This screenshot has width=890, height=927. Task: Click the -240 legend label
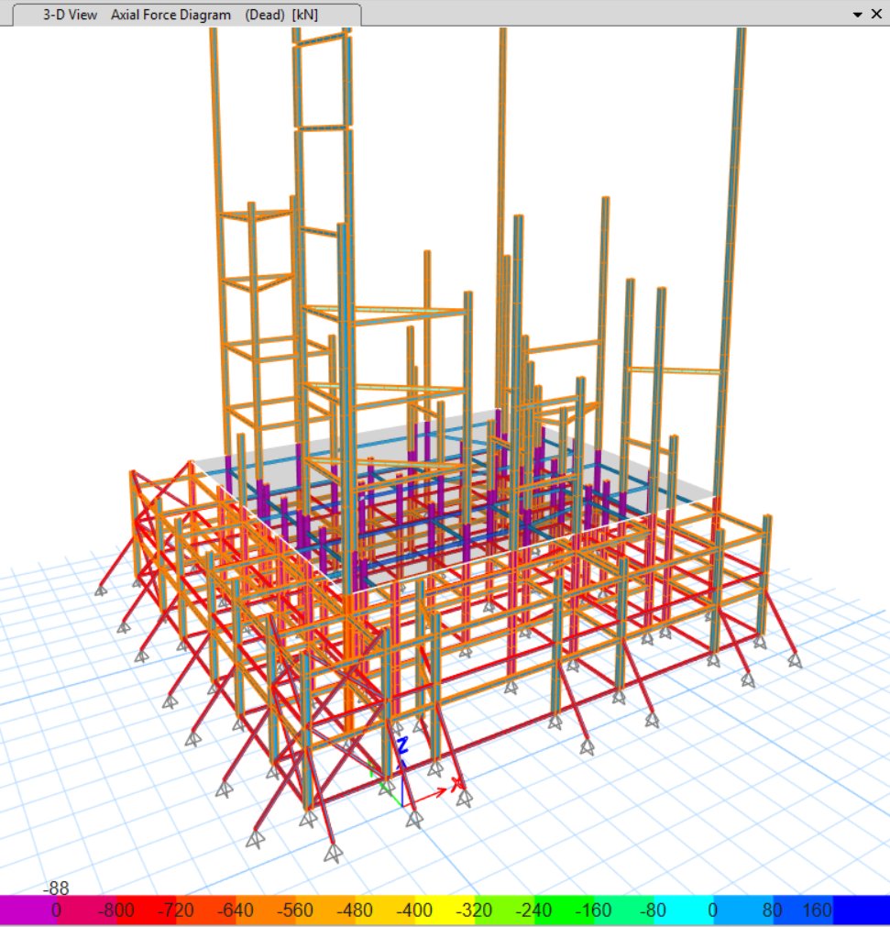(x=533, y=910)
